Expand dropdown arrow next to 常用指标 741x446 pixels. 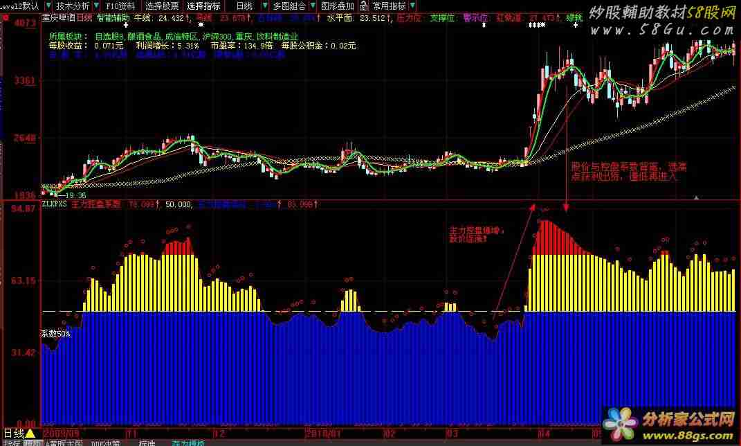point(412,6)
